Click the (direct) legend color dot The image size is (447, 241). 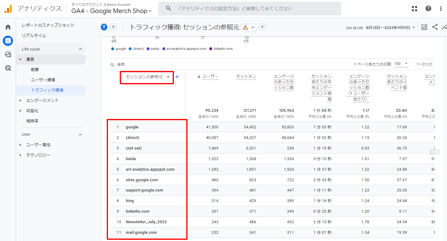click(x=130, y=49)
